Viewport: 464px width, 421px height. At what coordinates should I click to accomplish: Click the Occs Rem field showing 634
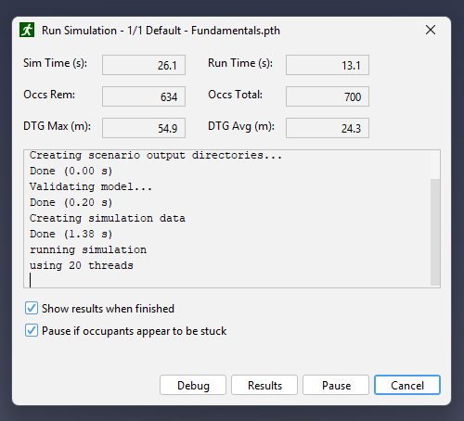point(144,96)
